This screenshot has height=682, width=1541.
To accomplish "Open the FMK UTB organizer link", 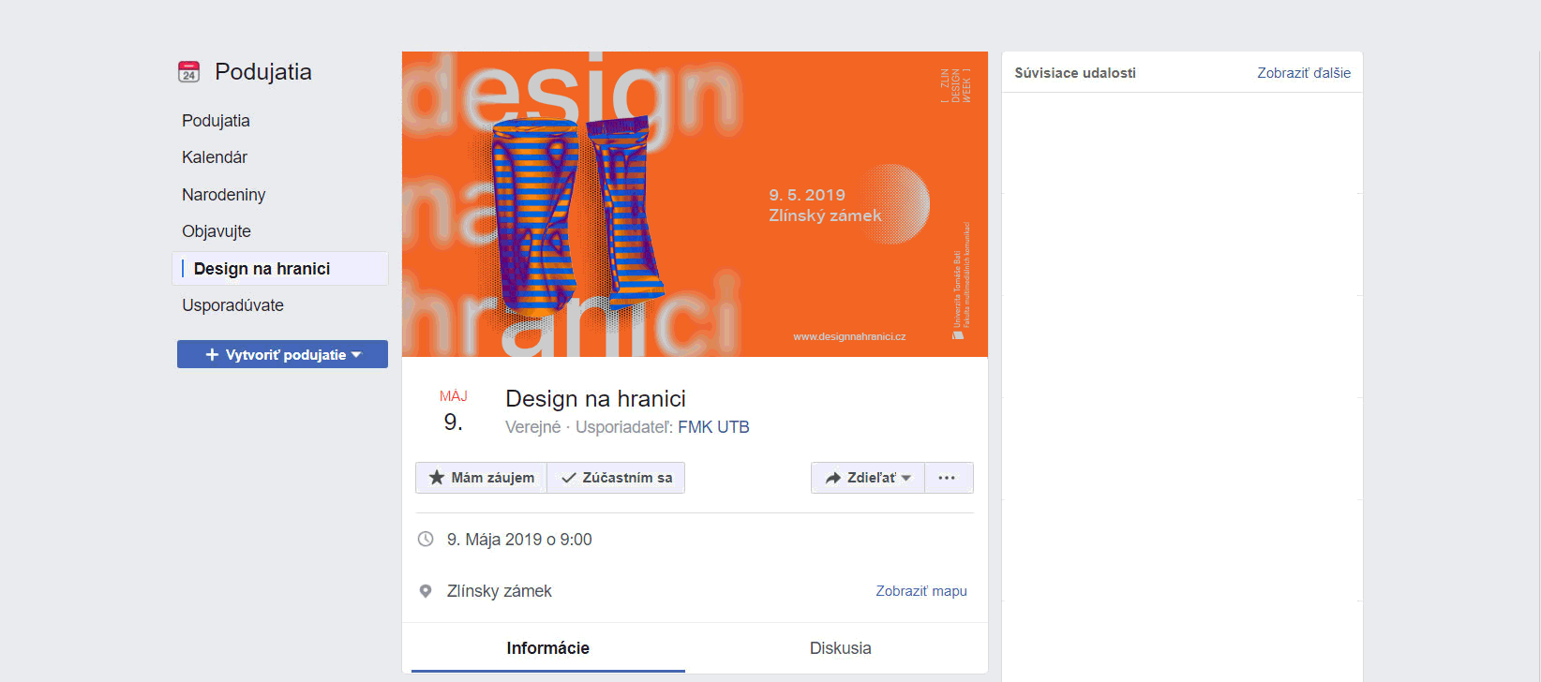I will click(713, 427).
